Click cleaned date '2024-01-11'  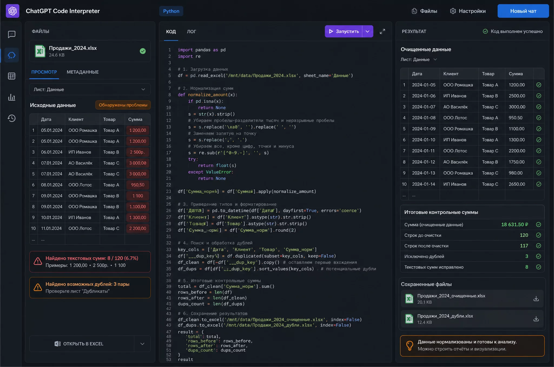coord(424,151)
